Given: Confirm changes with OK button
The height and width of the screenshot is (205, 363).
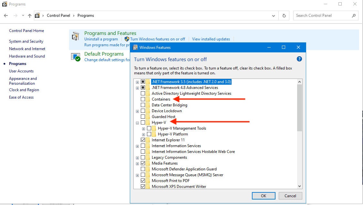Looking at the screenshot, I should click(264, 196).
